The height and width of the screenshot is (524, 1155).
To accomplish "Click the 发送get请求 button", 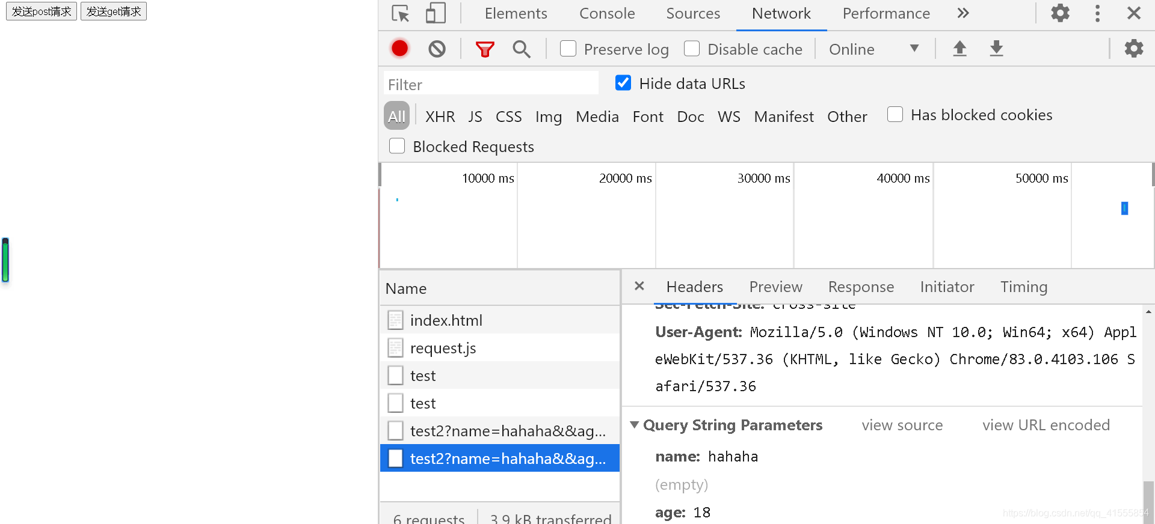I will tap(114, 11).
